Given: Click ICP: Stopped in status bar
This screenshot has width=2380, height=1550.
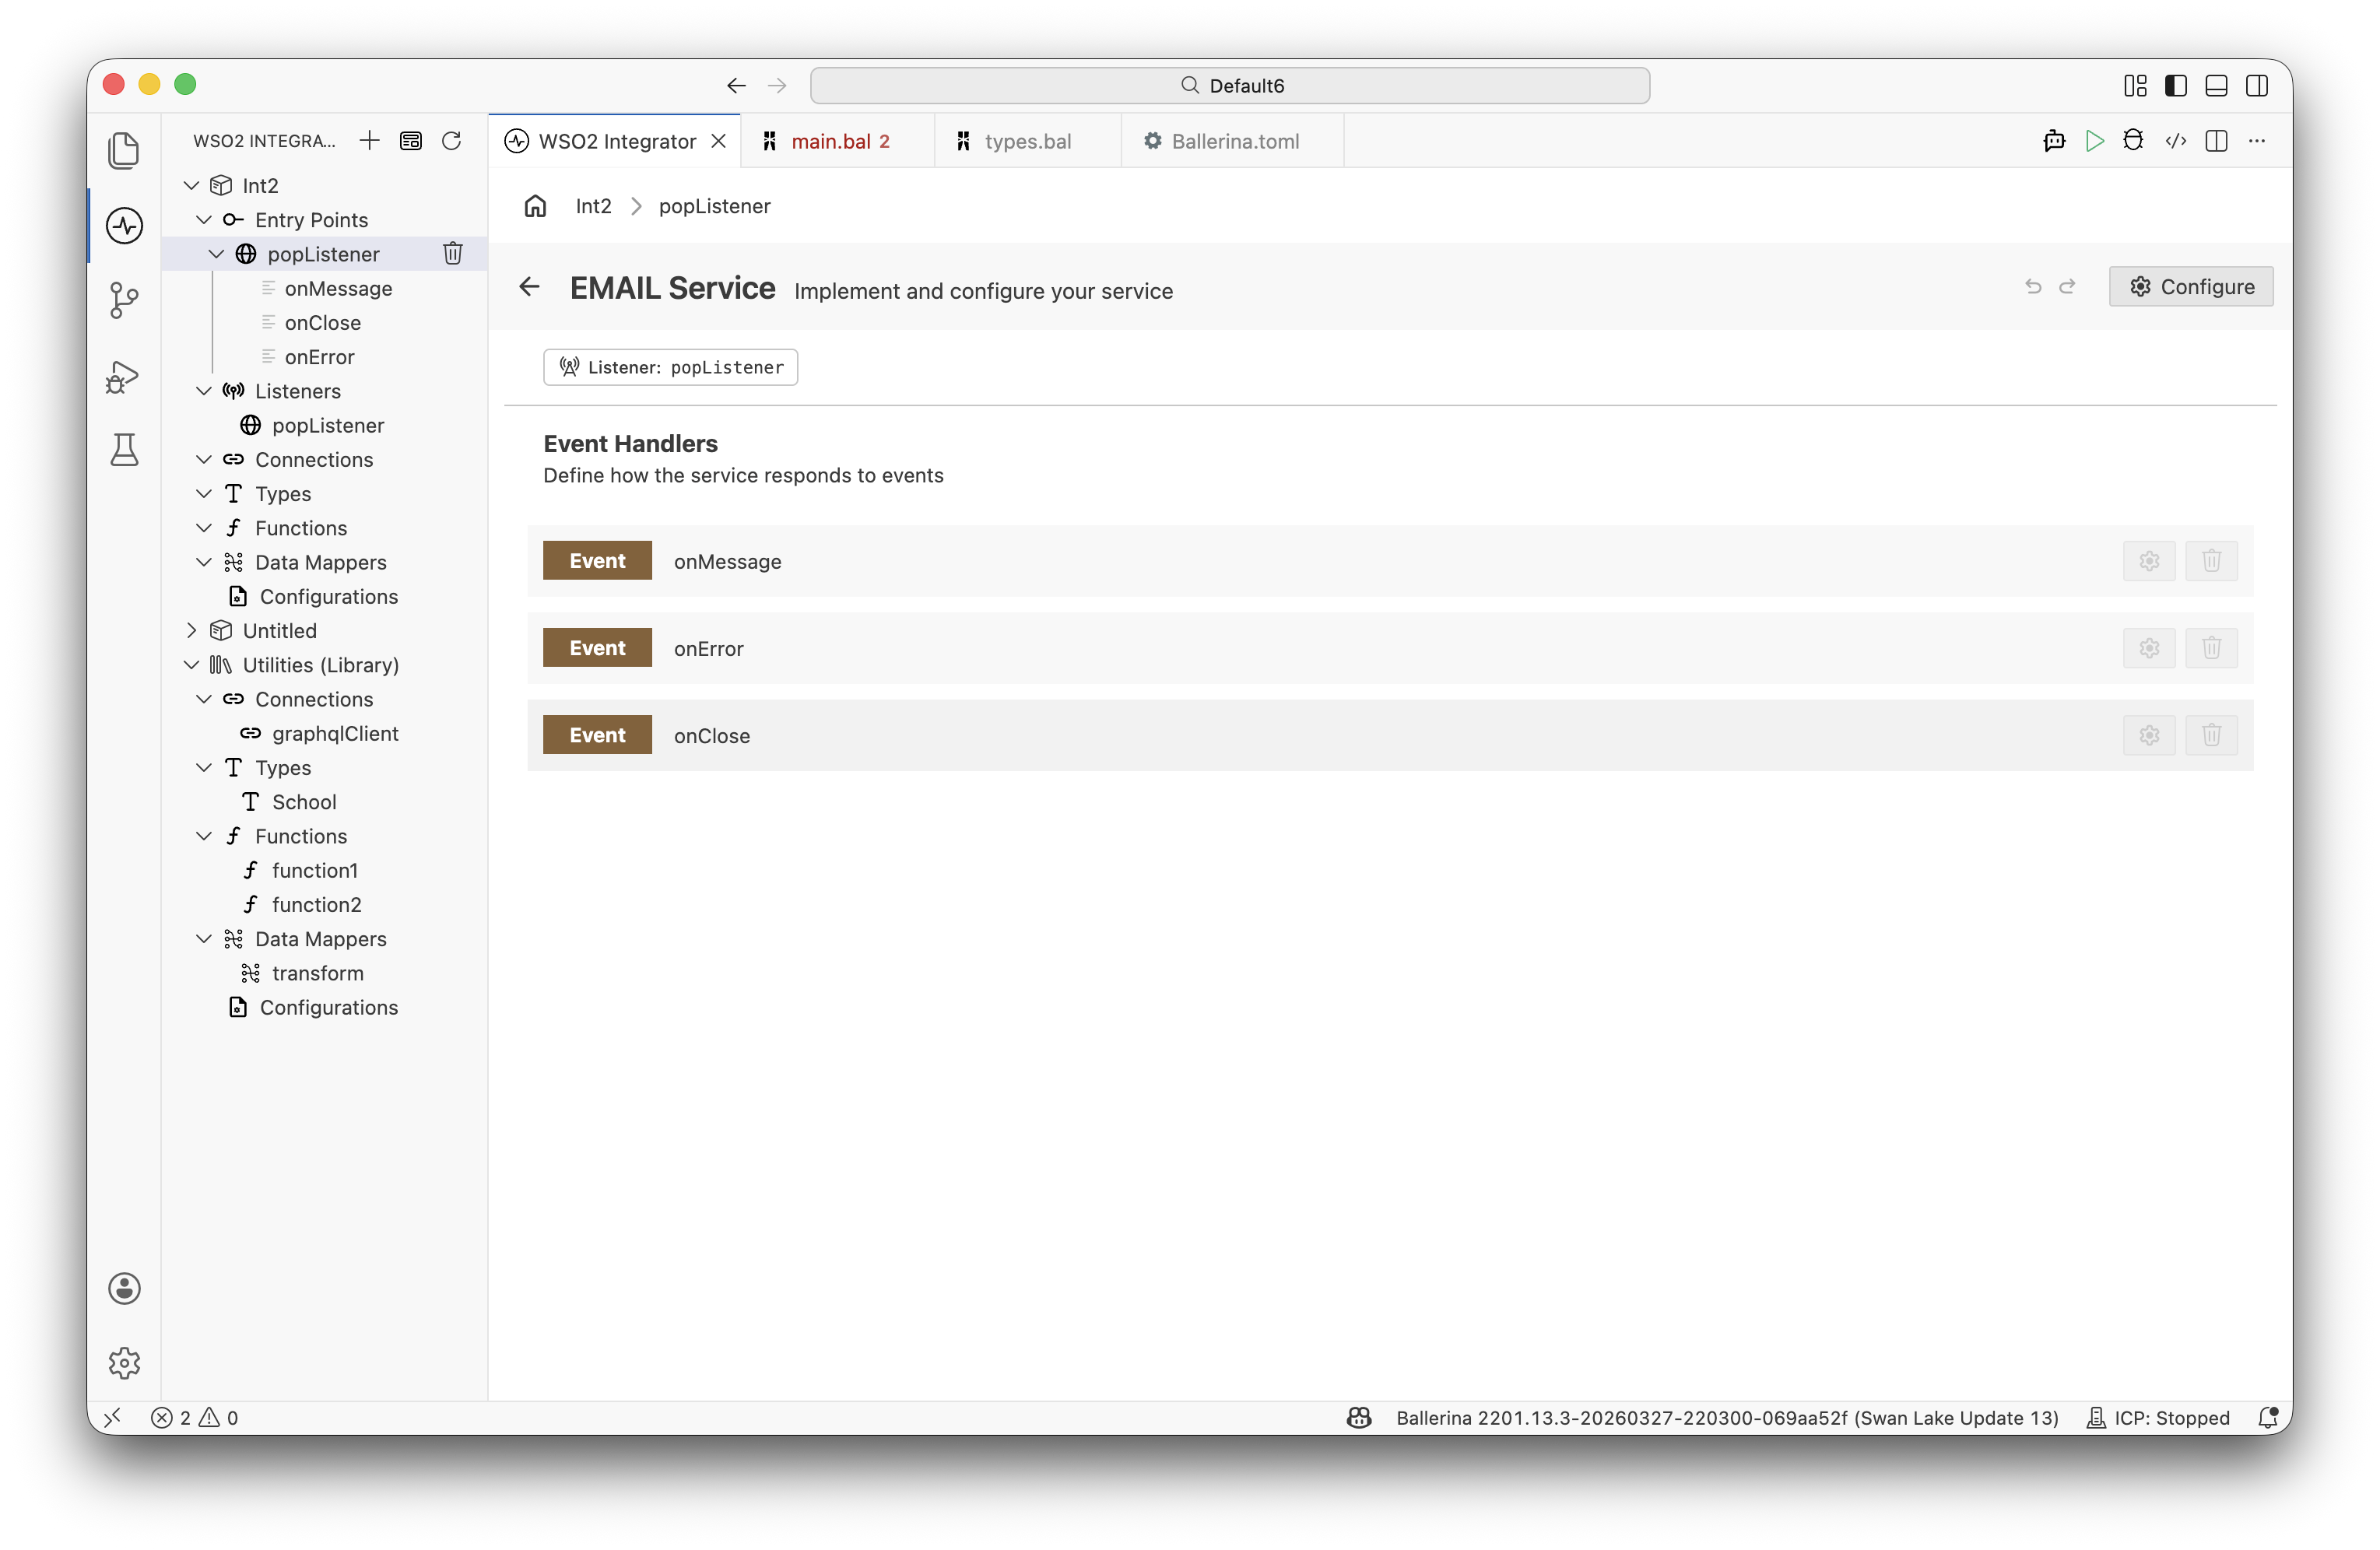Looking at the screenshot, I should point(2158,1417).
